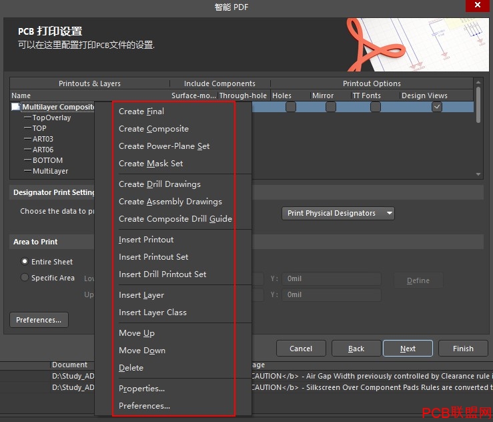This screenshot has width=493, height=422.
Task: Click the Through-hole column header
Action: tap(243, 95)
